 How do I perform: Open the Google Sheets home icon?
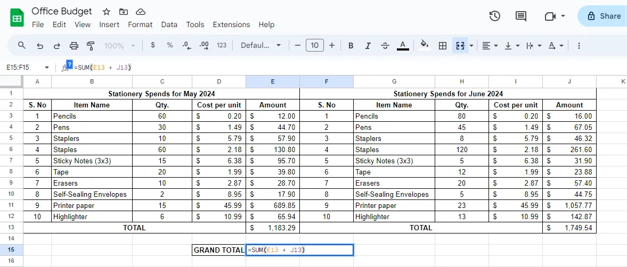click(17, 18)
